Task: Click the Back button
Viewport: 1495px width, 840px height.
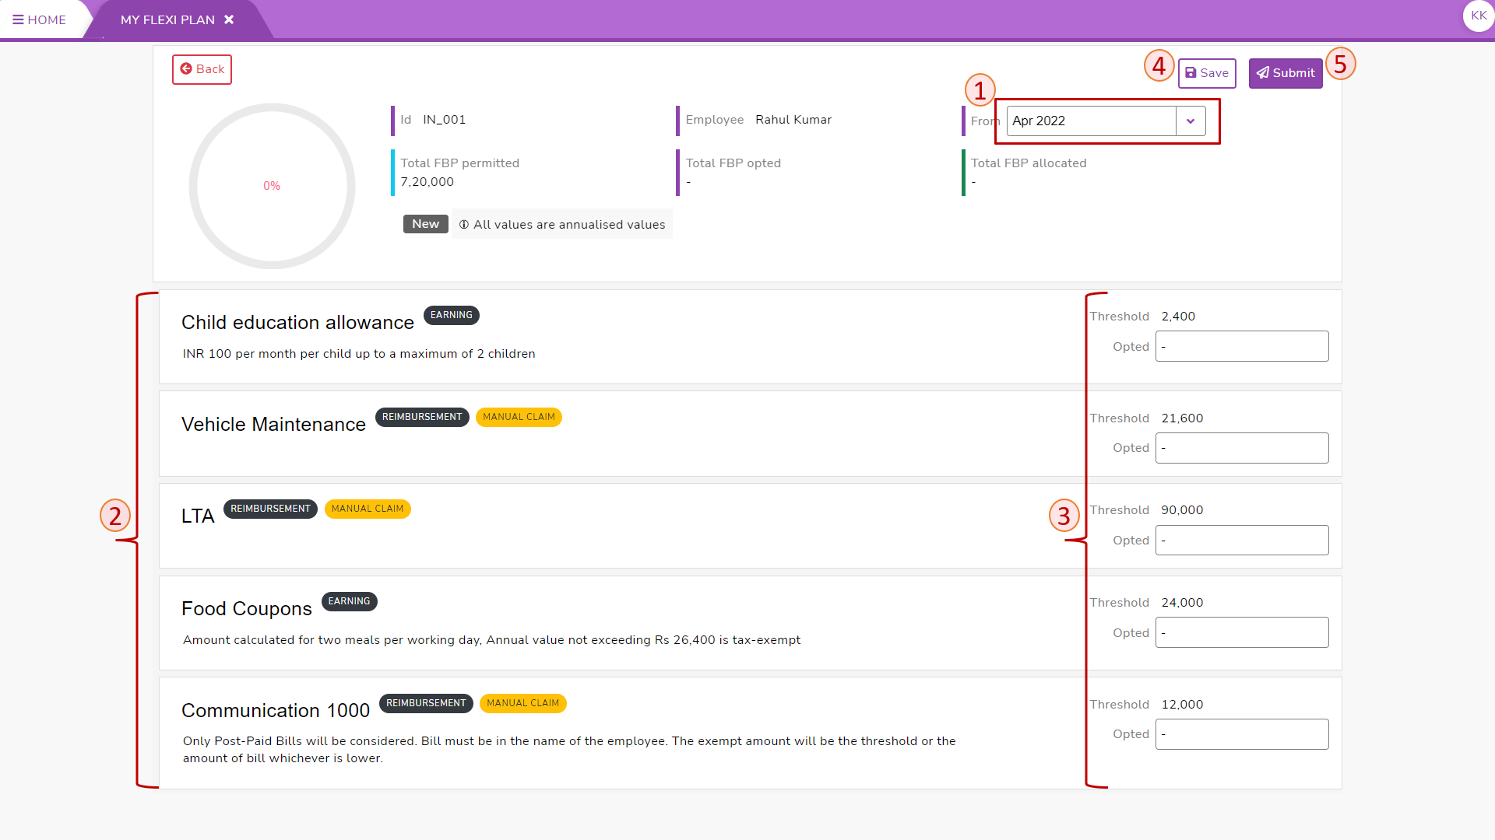Action: (202, 69)
